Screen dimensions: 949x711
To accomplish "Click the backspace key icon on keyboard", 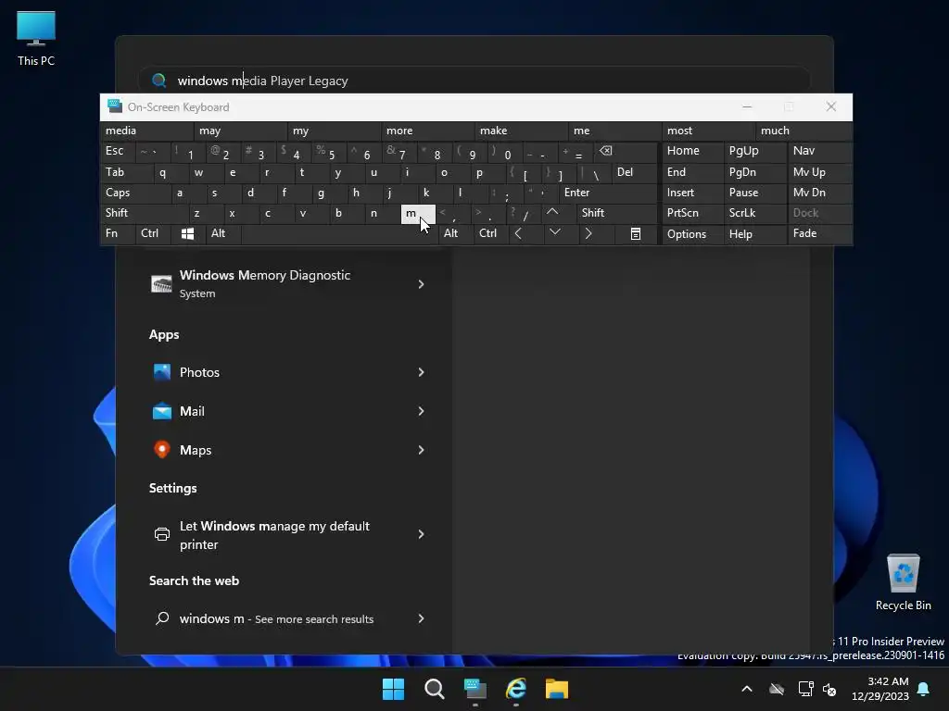I will [605, 151].
